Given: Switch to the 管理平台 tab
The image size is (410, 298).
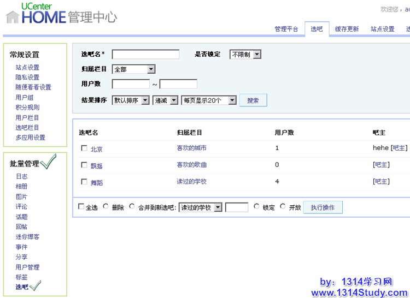Looking at the screenshot, I should [286, 29].
